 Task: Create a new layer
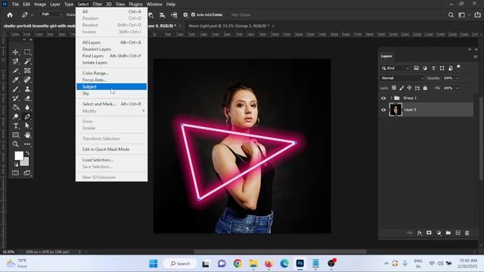coord(458,233)
